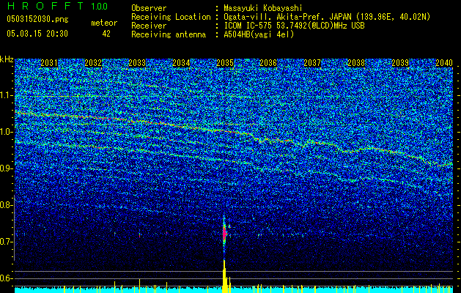This screenshot has height=293, width=461.
Task: Click the 0.6 kHz frequency label
Action: pos(6,278)
